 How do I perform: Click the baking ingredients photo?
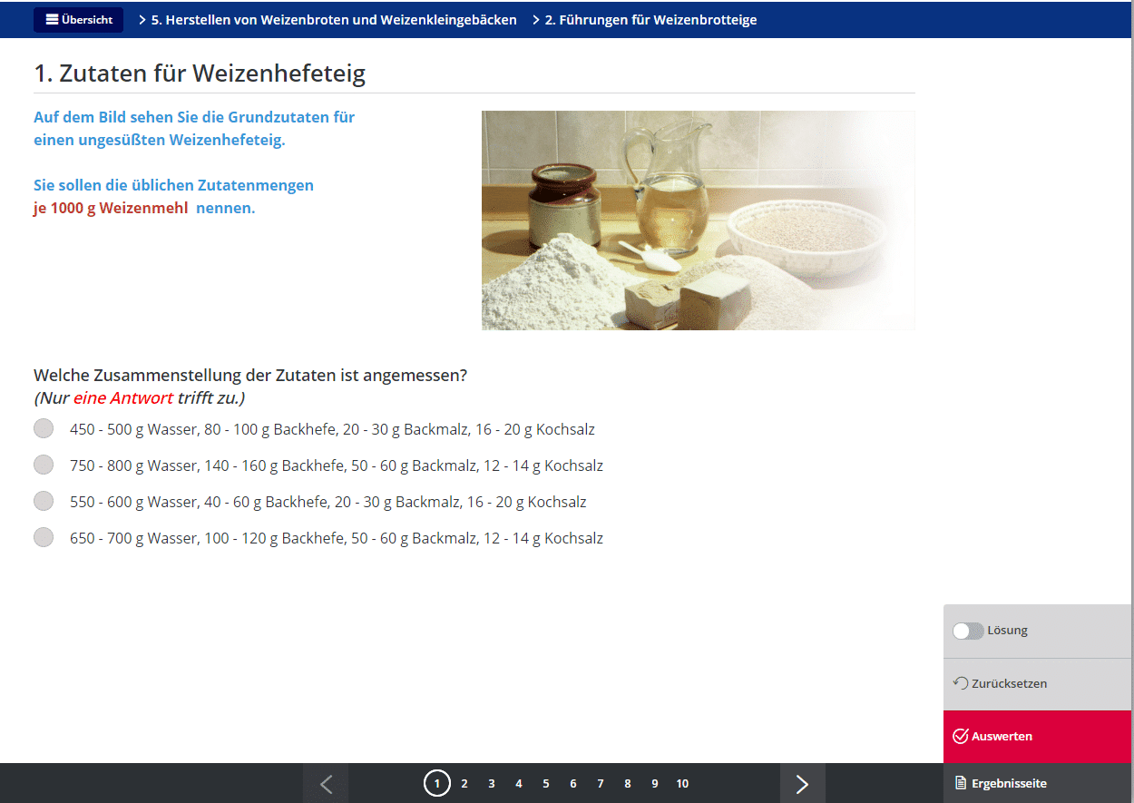(x=698, y=220)
